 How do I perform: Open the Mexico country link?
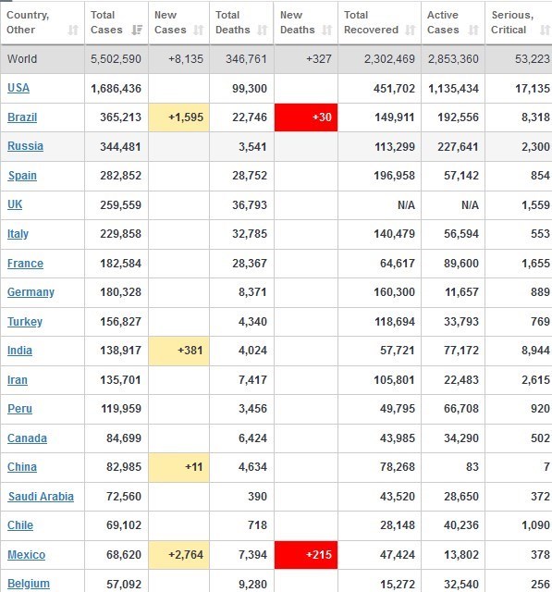pos(27,555)
